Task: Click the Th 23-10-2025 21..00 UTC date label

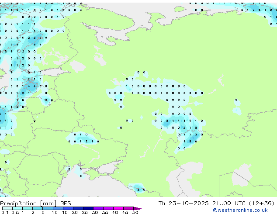Action: click(x=202, y=204)
